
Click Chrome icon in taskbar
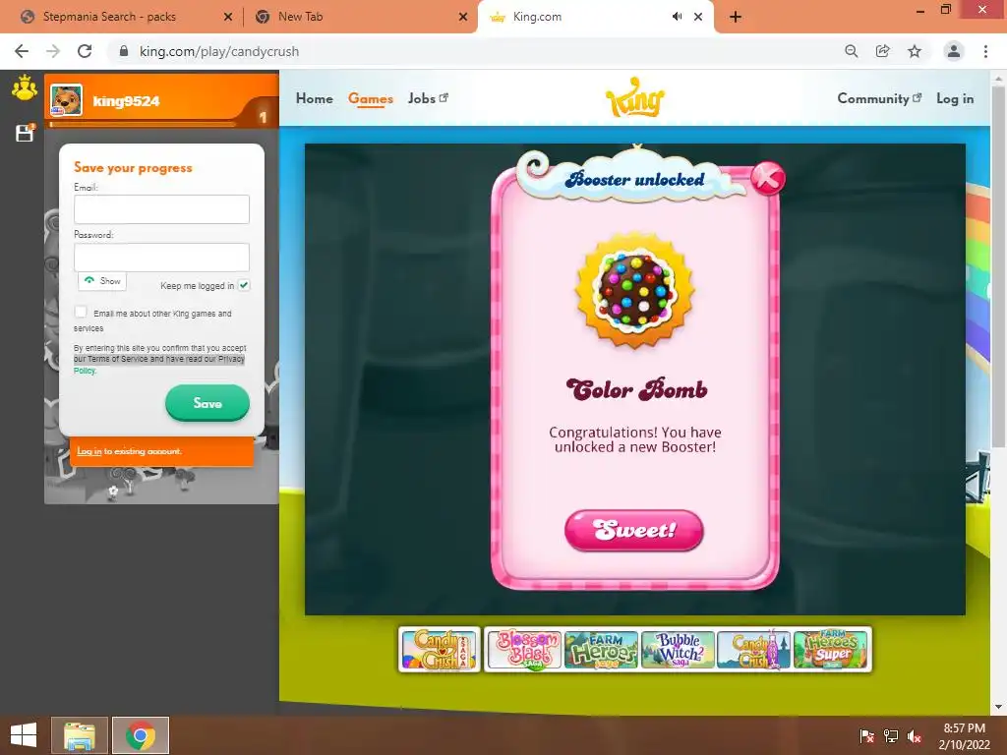point(141,735)
